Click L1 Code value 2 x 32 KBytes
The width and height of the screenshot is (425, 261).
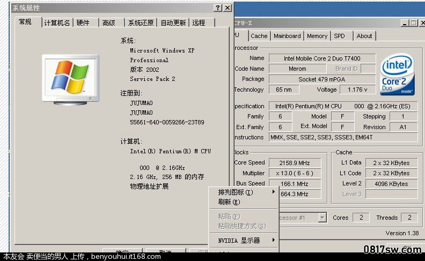[391, 173]
